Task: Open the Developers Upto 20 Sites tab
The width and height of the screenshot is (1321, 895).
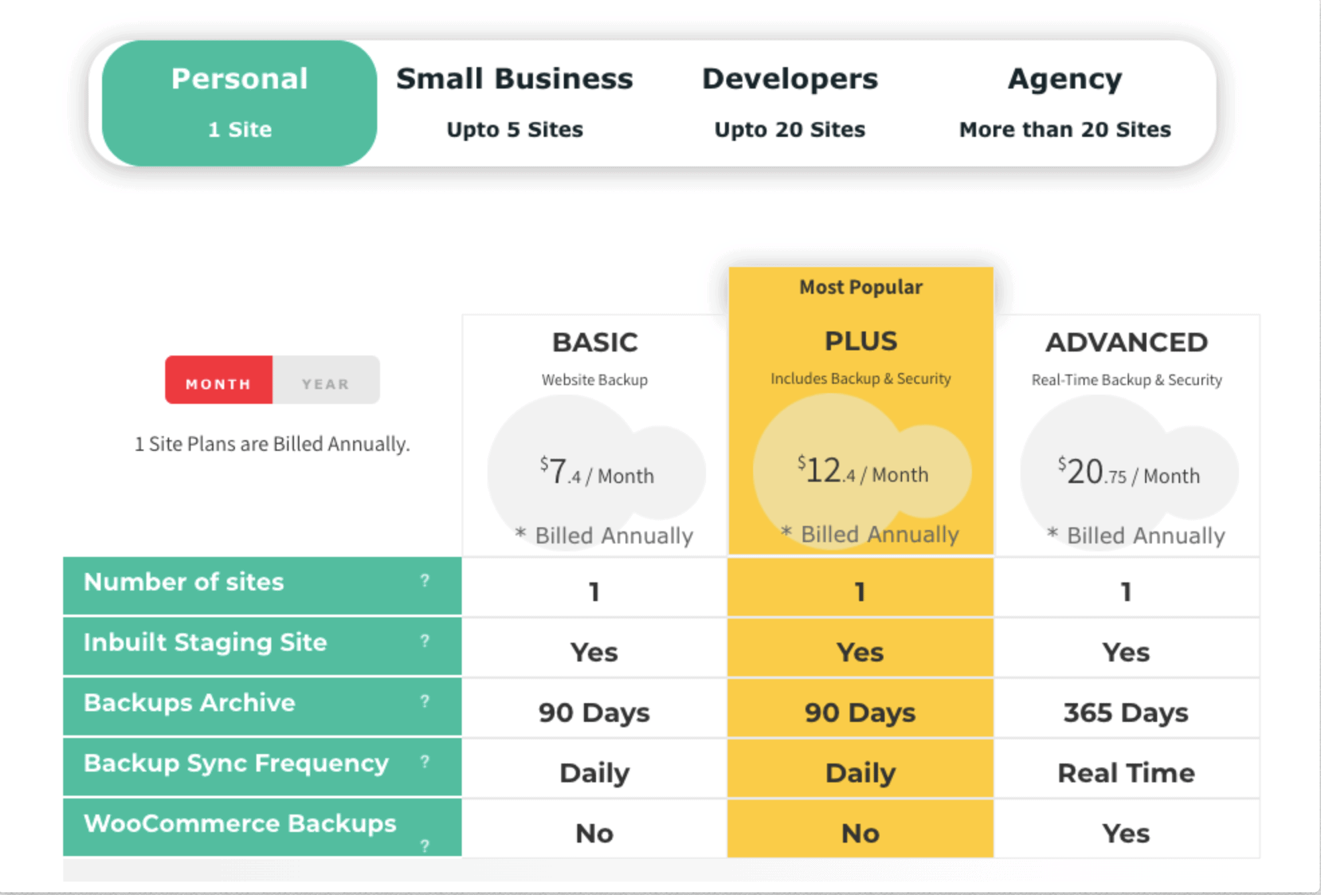Action: click(789, 103)
